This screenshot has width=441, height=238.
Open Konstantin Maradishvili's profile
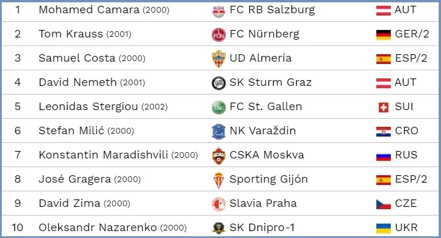point(104,155)
